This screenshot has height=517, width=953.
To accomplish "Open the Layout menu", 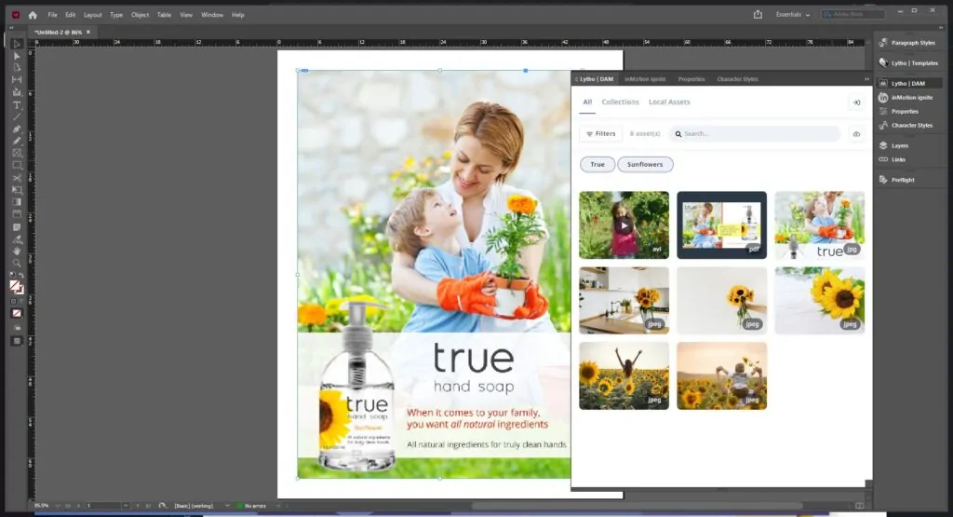I will (92, 15).
